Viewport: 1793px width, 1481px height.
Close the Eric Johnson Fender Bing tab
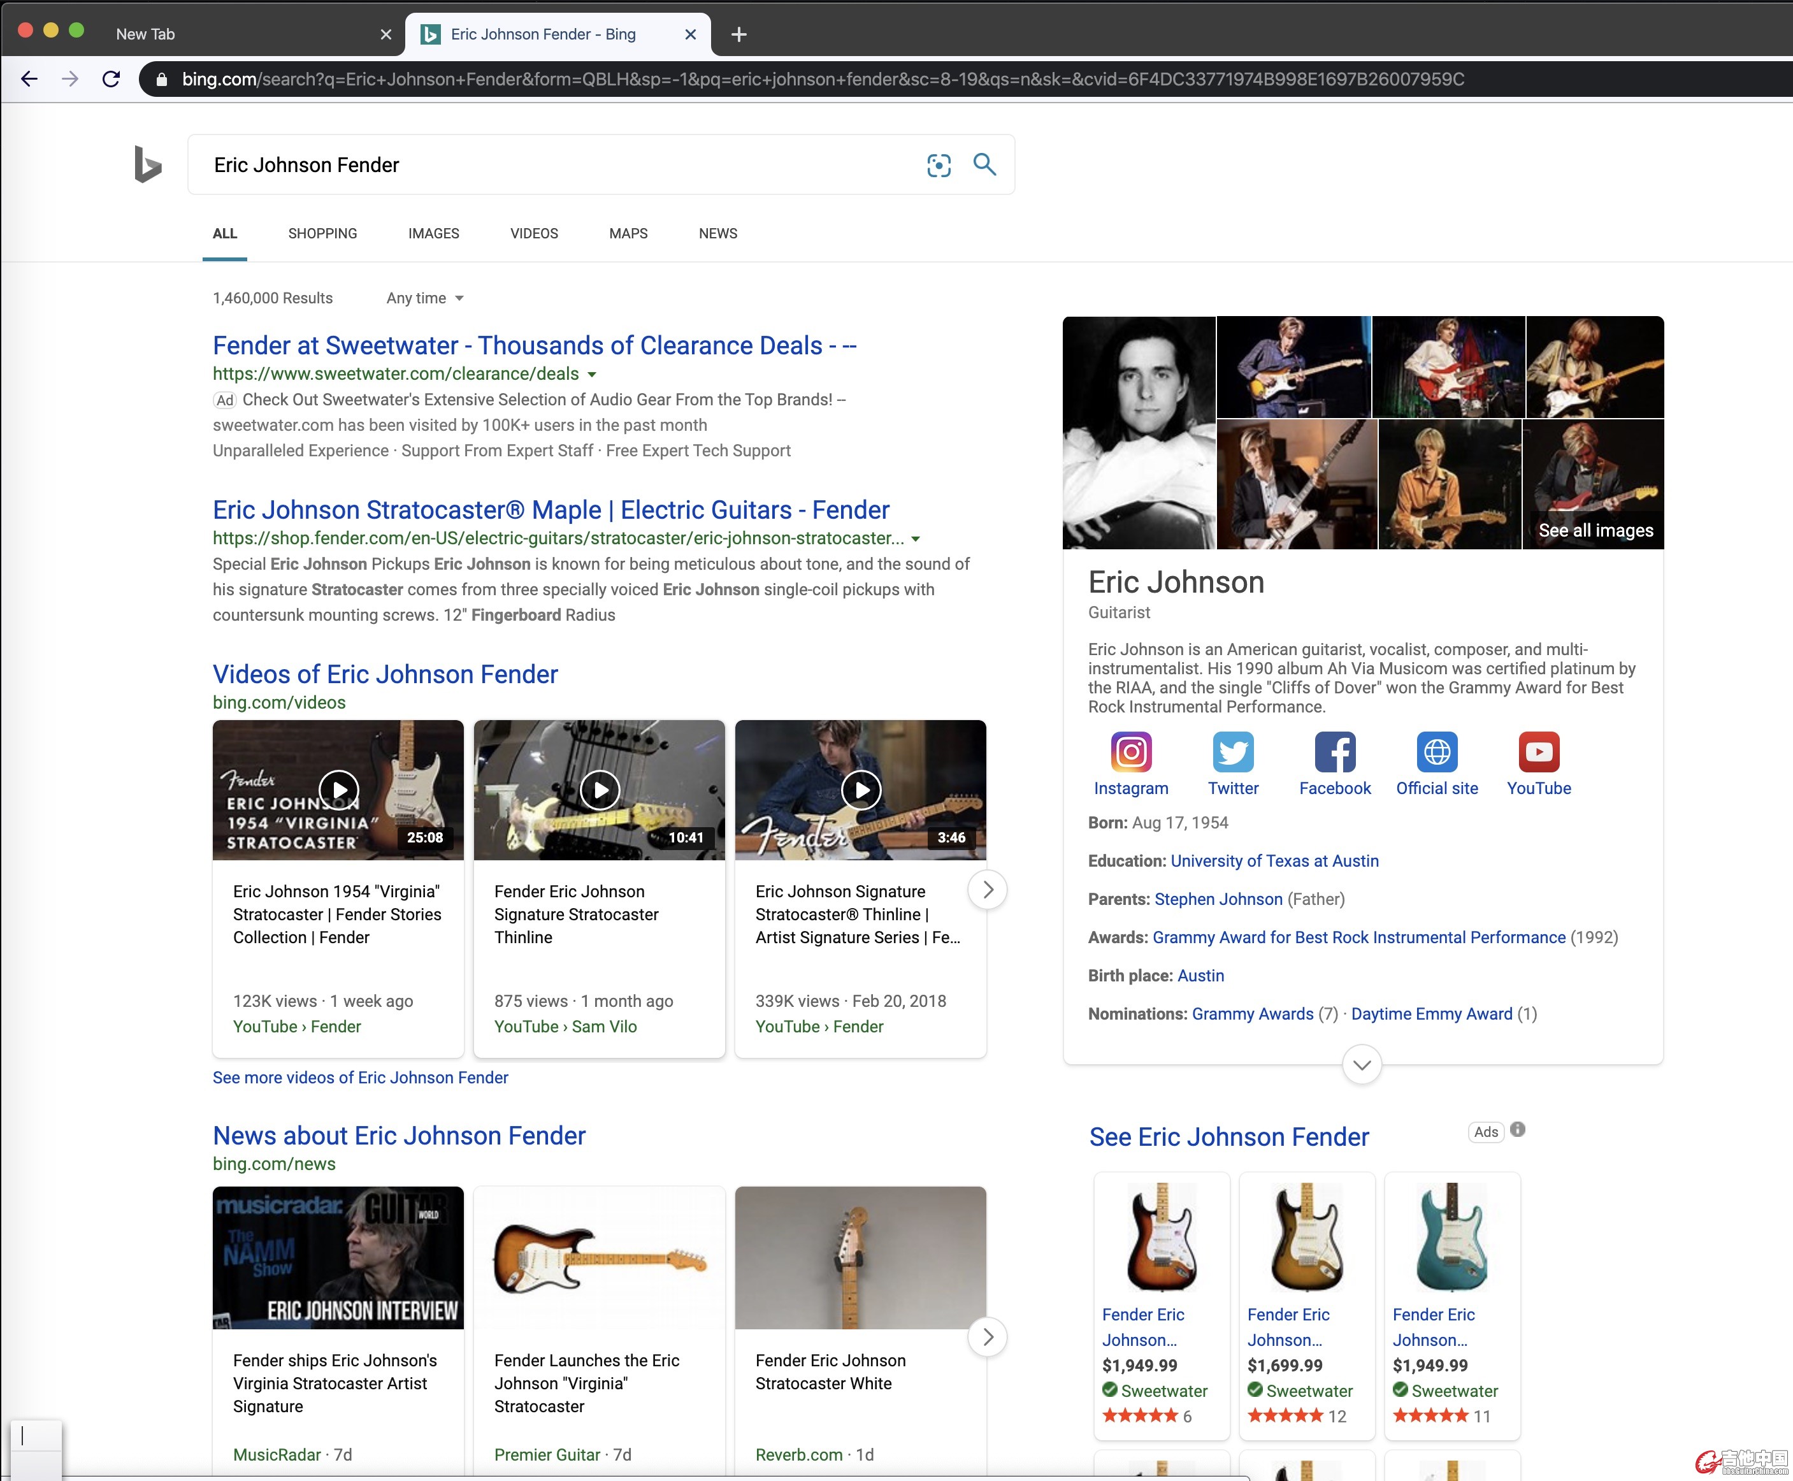coord(690,34)
